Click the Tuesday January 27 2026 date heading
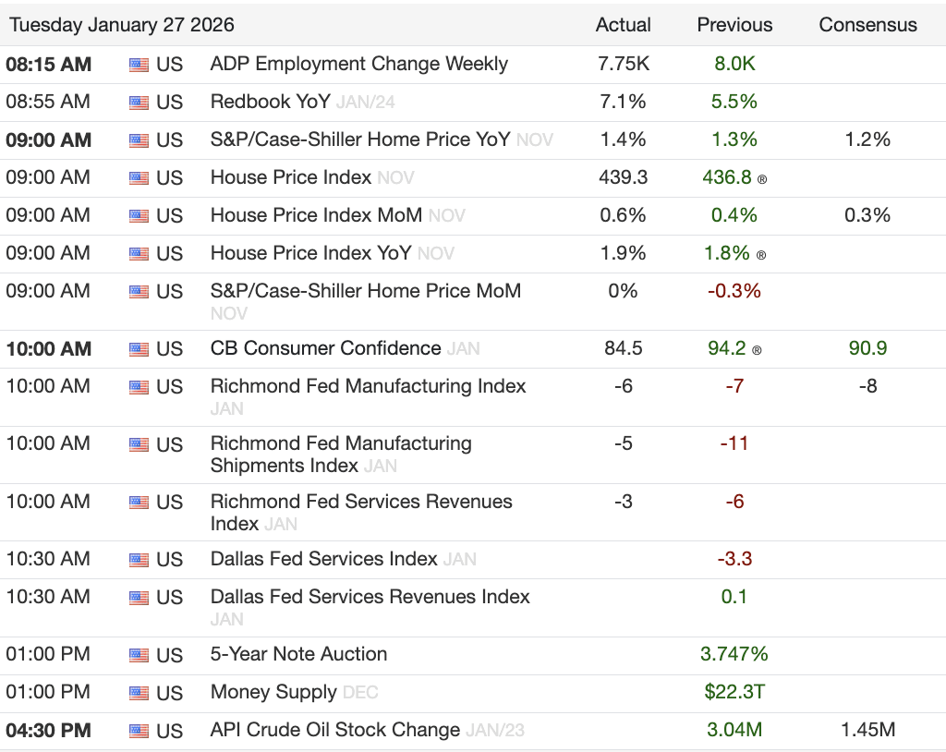The height and width of the screenshot is (752, 946). [x=122, y=25]
